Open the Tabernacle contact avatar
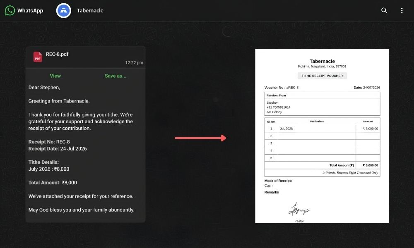The width and height of the screenshot is (414, 248). click(x=64, y=11)
